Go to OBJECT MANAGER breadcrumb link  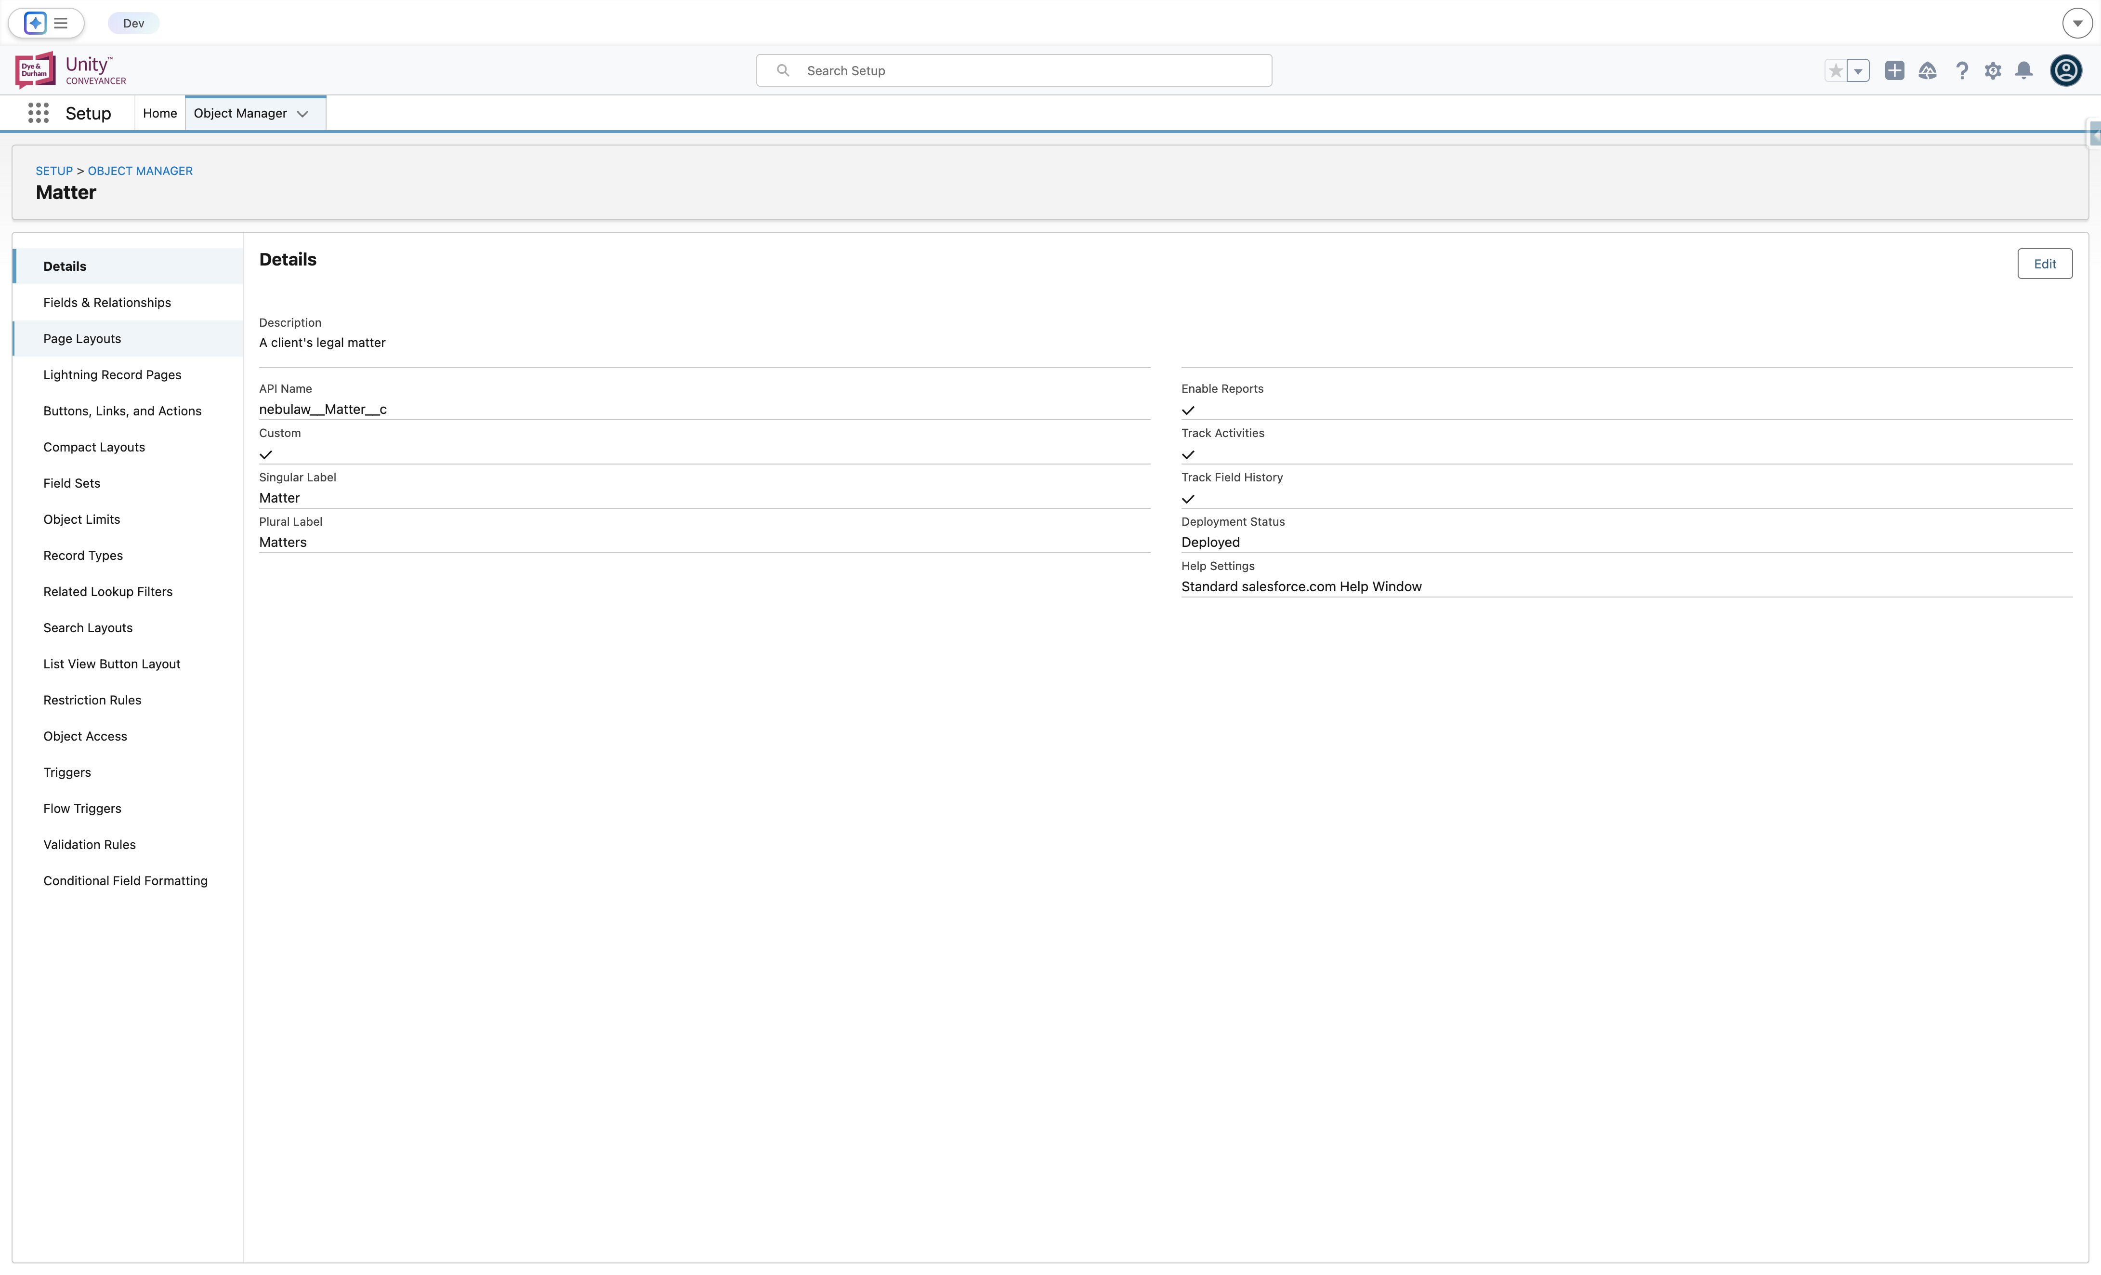[140, 171]
